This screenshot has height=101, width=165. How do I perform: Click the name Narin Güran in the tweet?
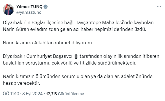16,29
